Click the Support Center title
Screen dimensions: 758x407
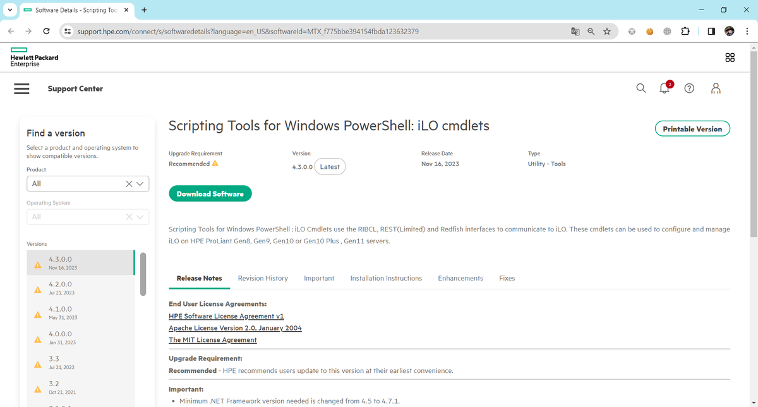(x=75, y=88)
